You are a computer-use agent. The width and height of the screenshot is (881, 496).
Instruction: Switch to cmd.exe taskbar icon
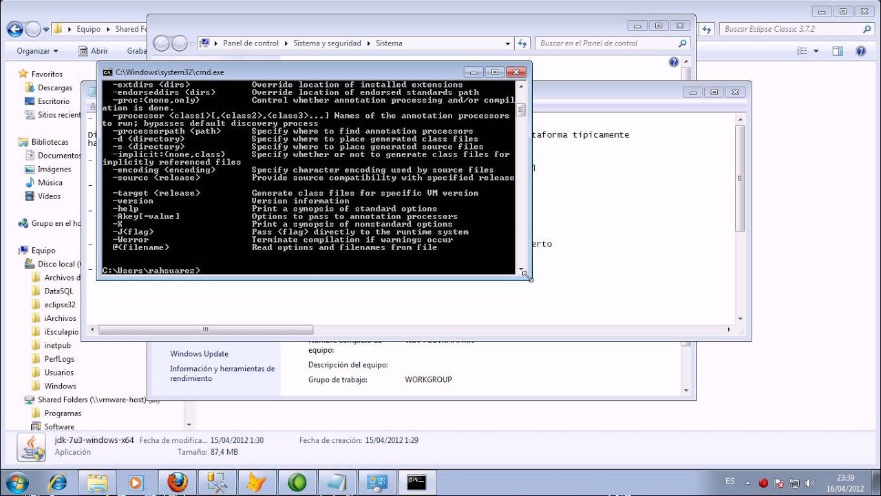(x=416, y=482)
